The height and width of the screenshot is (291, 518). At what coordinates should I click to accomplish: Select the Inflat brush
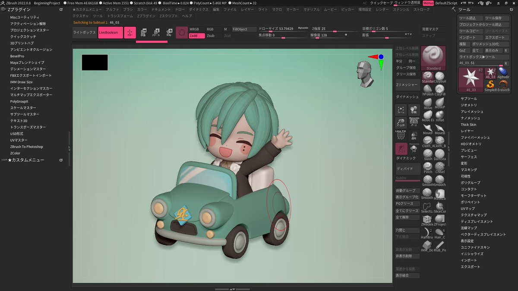tap(440, 116)
